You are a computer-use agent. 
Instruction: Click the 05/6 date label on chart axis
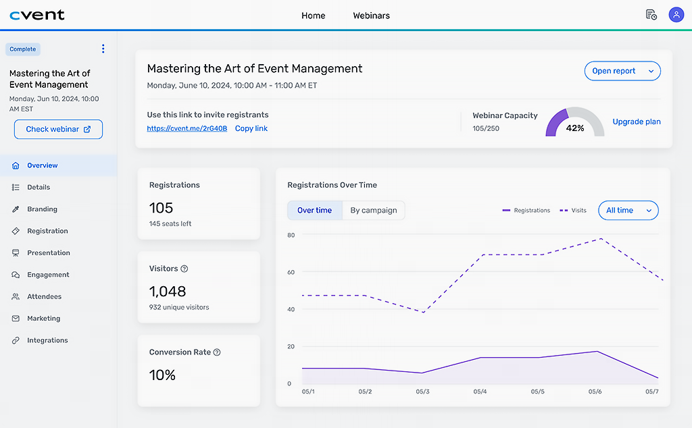coord(595,392)
